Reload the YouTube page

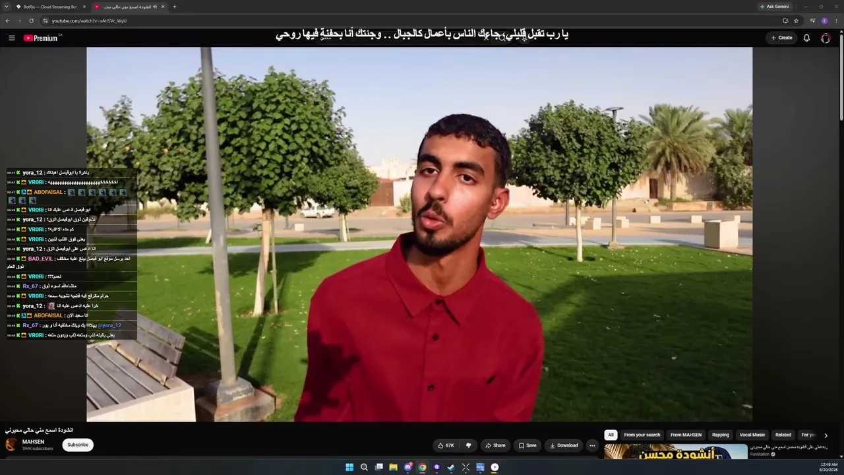click(31, 20)
